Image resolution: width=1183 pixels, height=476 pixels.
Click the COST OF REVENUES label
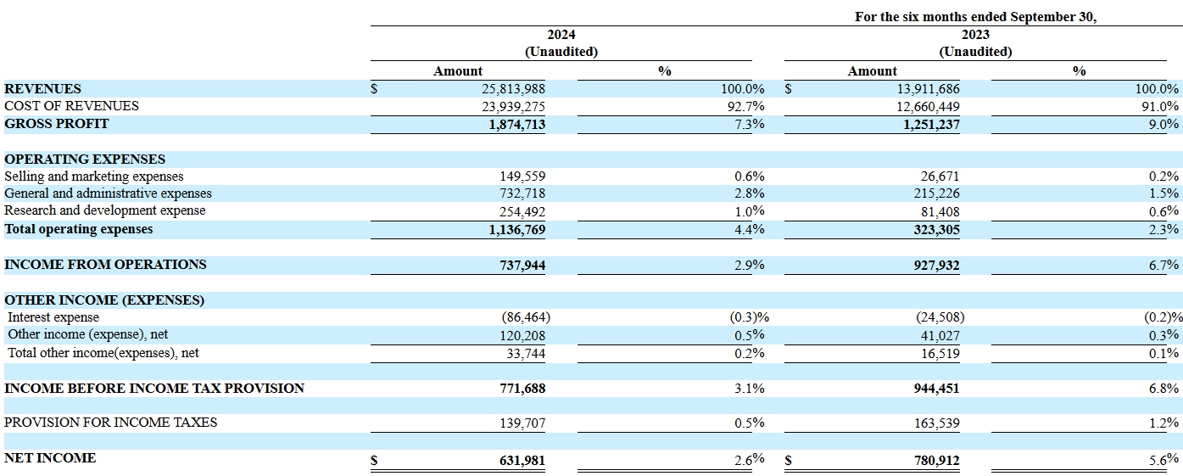71,106
